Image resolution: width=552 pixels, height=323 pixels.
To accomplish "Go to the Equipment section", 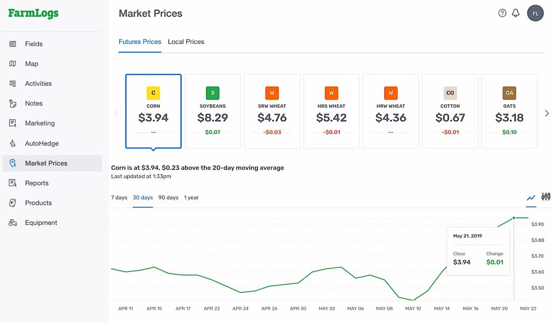I will click(41, 222).
